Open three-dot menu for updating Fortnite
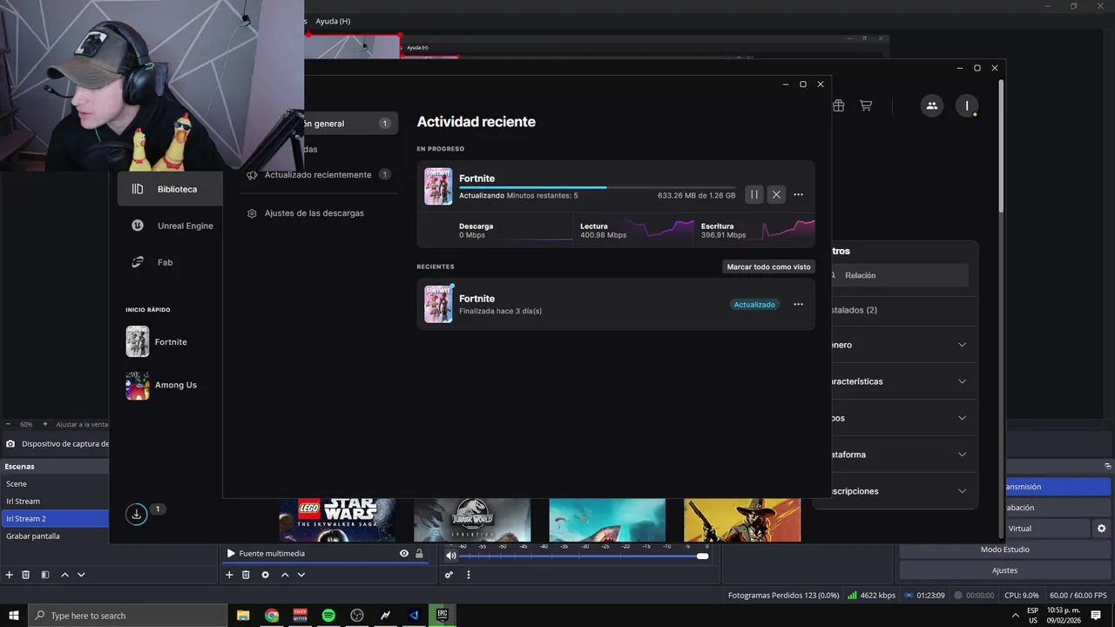The height and width of the screenshot is (627, 1115). [x=798, y=194]
